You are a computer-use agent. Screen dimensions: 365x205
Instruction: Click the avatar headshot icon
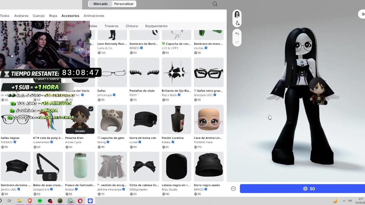coord(237,15)
